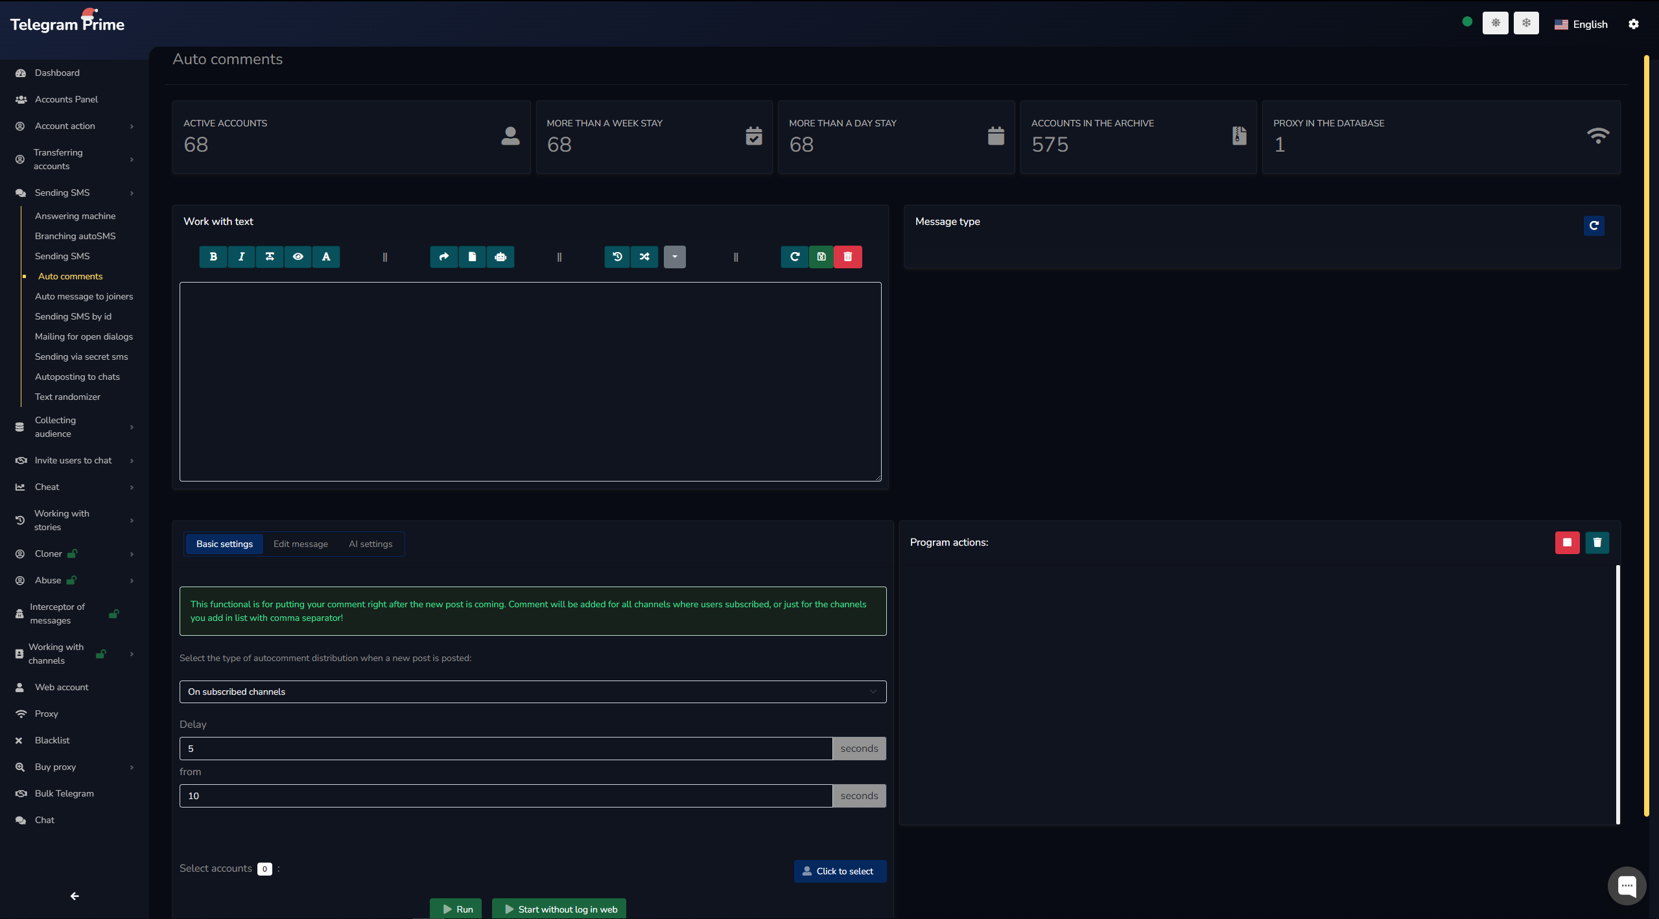The height and width of the screenshot is (919, 1659).
Task: Click the green save icon in text toolbar
Action: (821, 257)
